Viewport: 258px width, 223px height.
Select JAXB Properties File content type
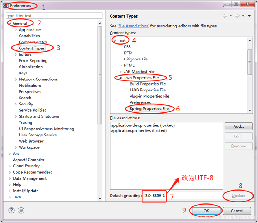coord(148,90)
